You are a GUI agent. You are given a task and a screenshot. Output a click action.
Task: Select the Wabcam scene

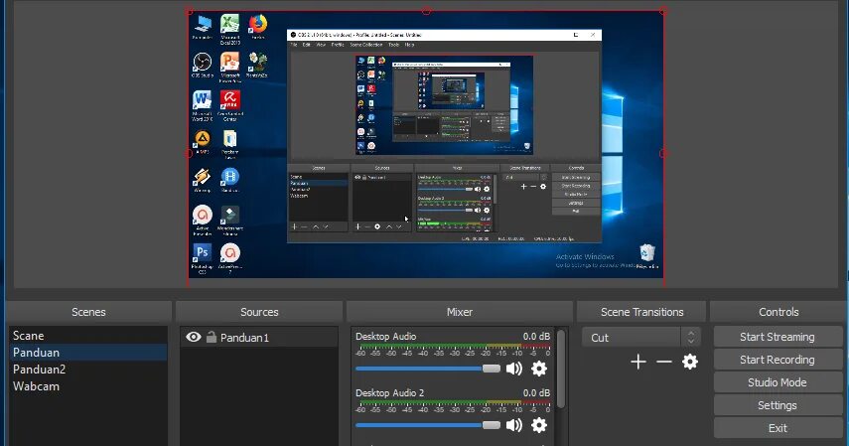click(88, 386)
